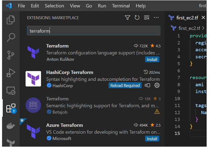The width and height of the screenshot is (210, 150).
Task: Select the first_ec2.tf editor tab
Action: pyautogui.click(x=187, y=18)
